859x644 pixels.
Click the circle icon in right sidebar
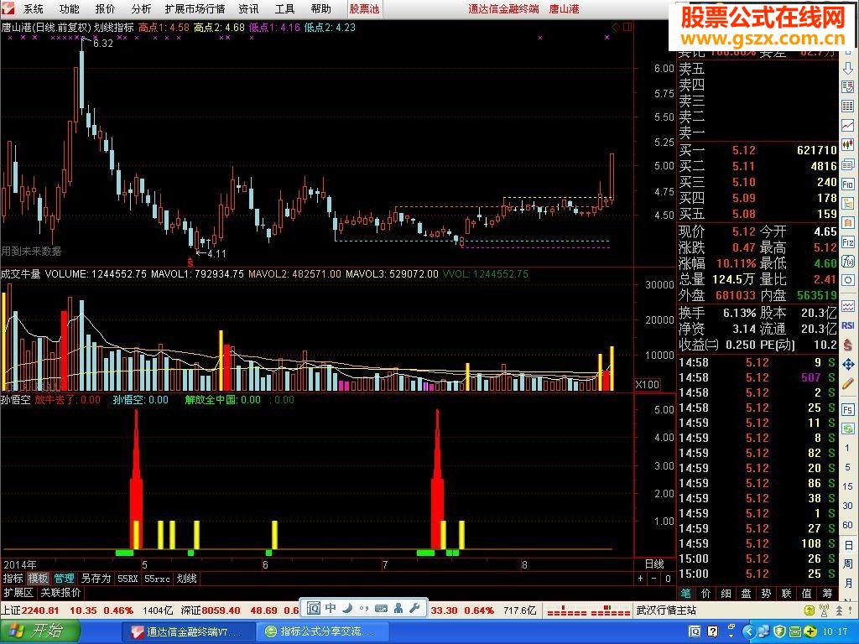[847, 281]
